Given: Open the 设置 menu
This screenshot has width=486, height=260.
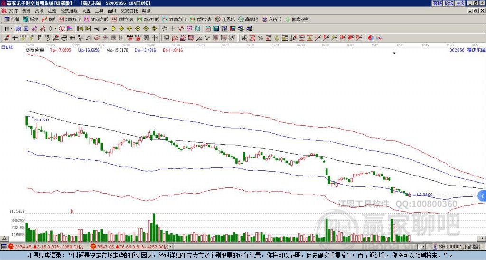Looking at the screenshot, I should (x=86, y=11).
